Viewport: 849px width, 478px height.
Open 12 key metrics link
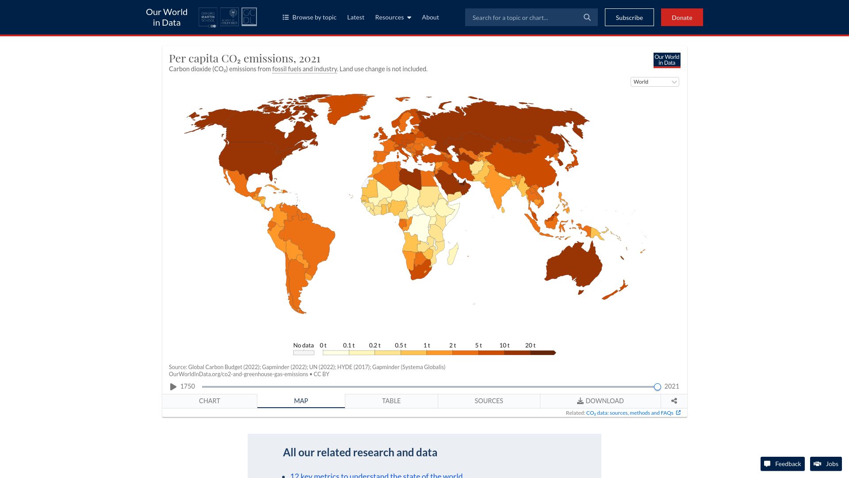tap(376, 475)
